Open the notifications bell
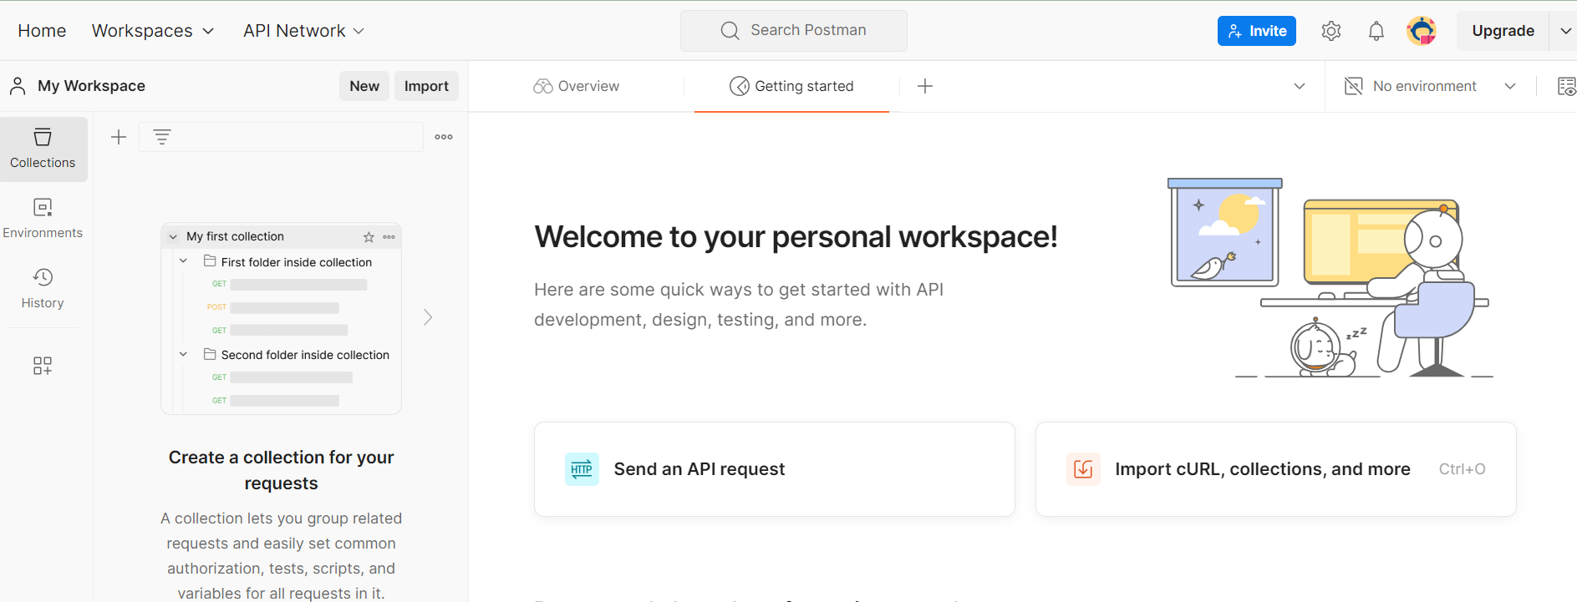The image size is (1577, 602). 1376,31
